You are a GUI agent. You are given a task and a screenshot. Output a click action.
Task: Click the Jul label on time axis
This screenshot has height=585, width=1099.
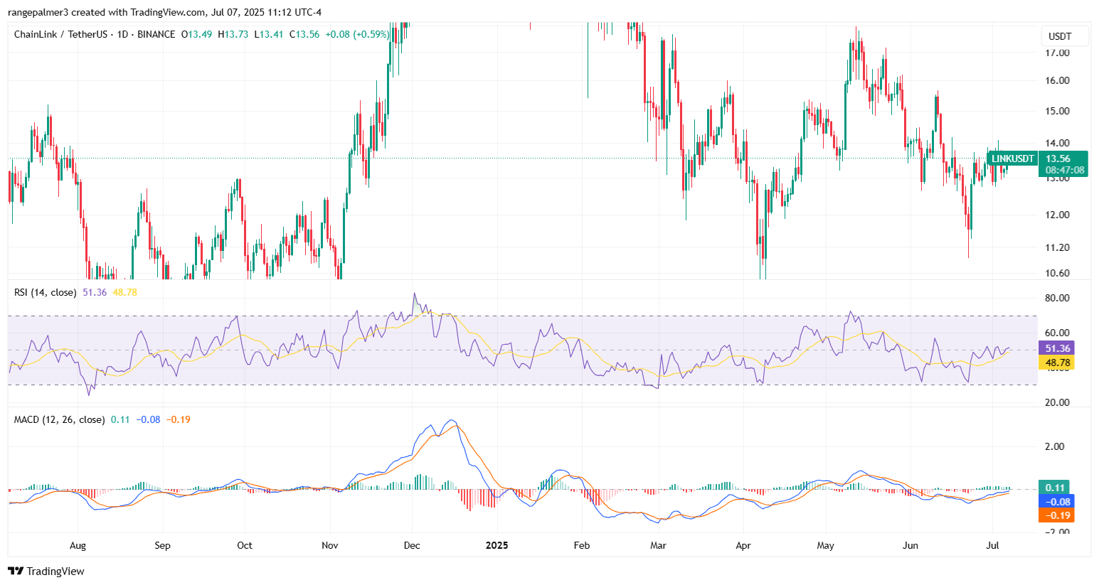pyautogui.click(x=993, y=545)
